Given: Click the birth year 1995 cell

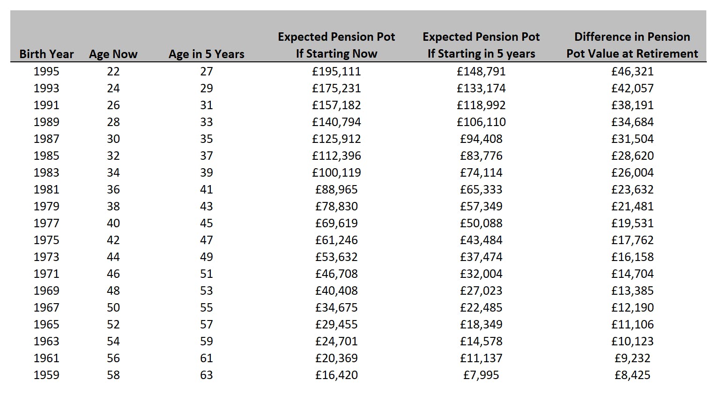Looking at the screenshot, I should pos(46,71).
